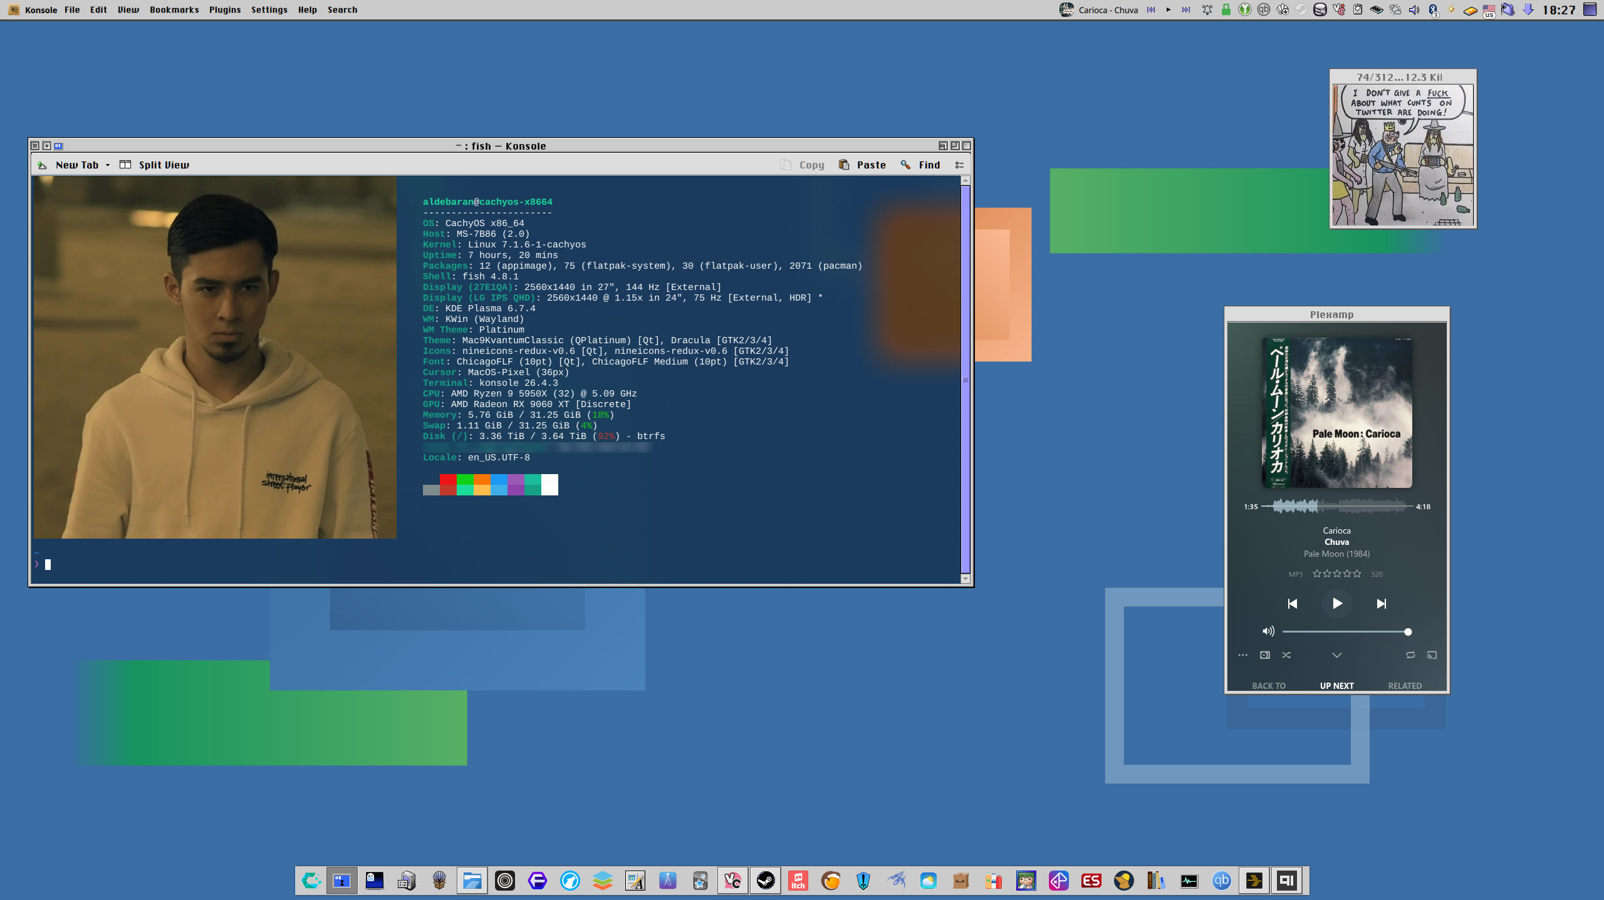This screenshot has height=900, width=1604.
Task: Open the Edit menu
Action: [98, 10]
